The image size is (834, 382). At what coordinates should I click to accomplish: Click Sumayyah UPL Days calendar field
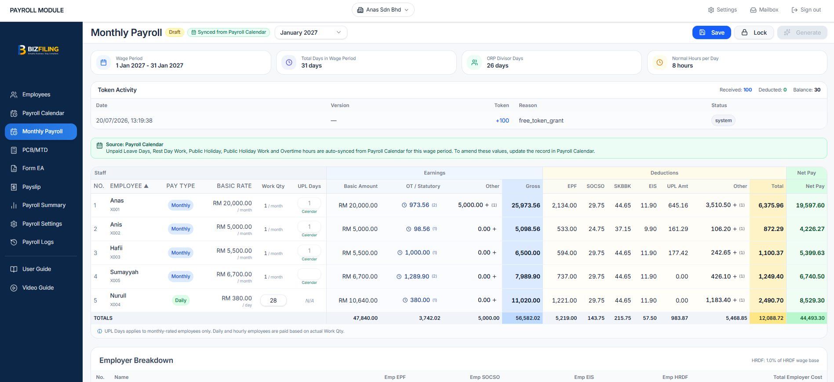click(x=310, y=274)
